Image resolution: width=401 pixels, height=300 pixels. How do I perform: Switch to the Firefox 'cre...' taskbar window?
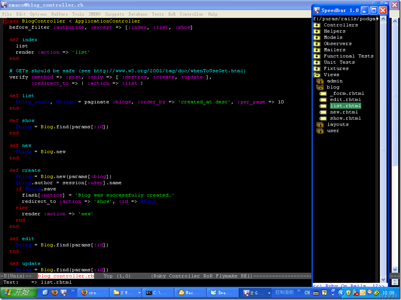[93, 293]
